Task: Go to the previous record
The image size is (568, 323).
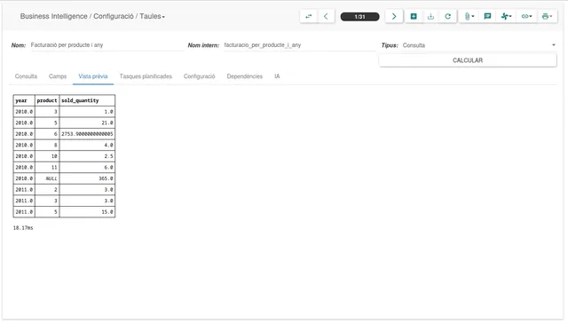Action: pos(326,16)
